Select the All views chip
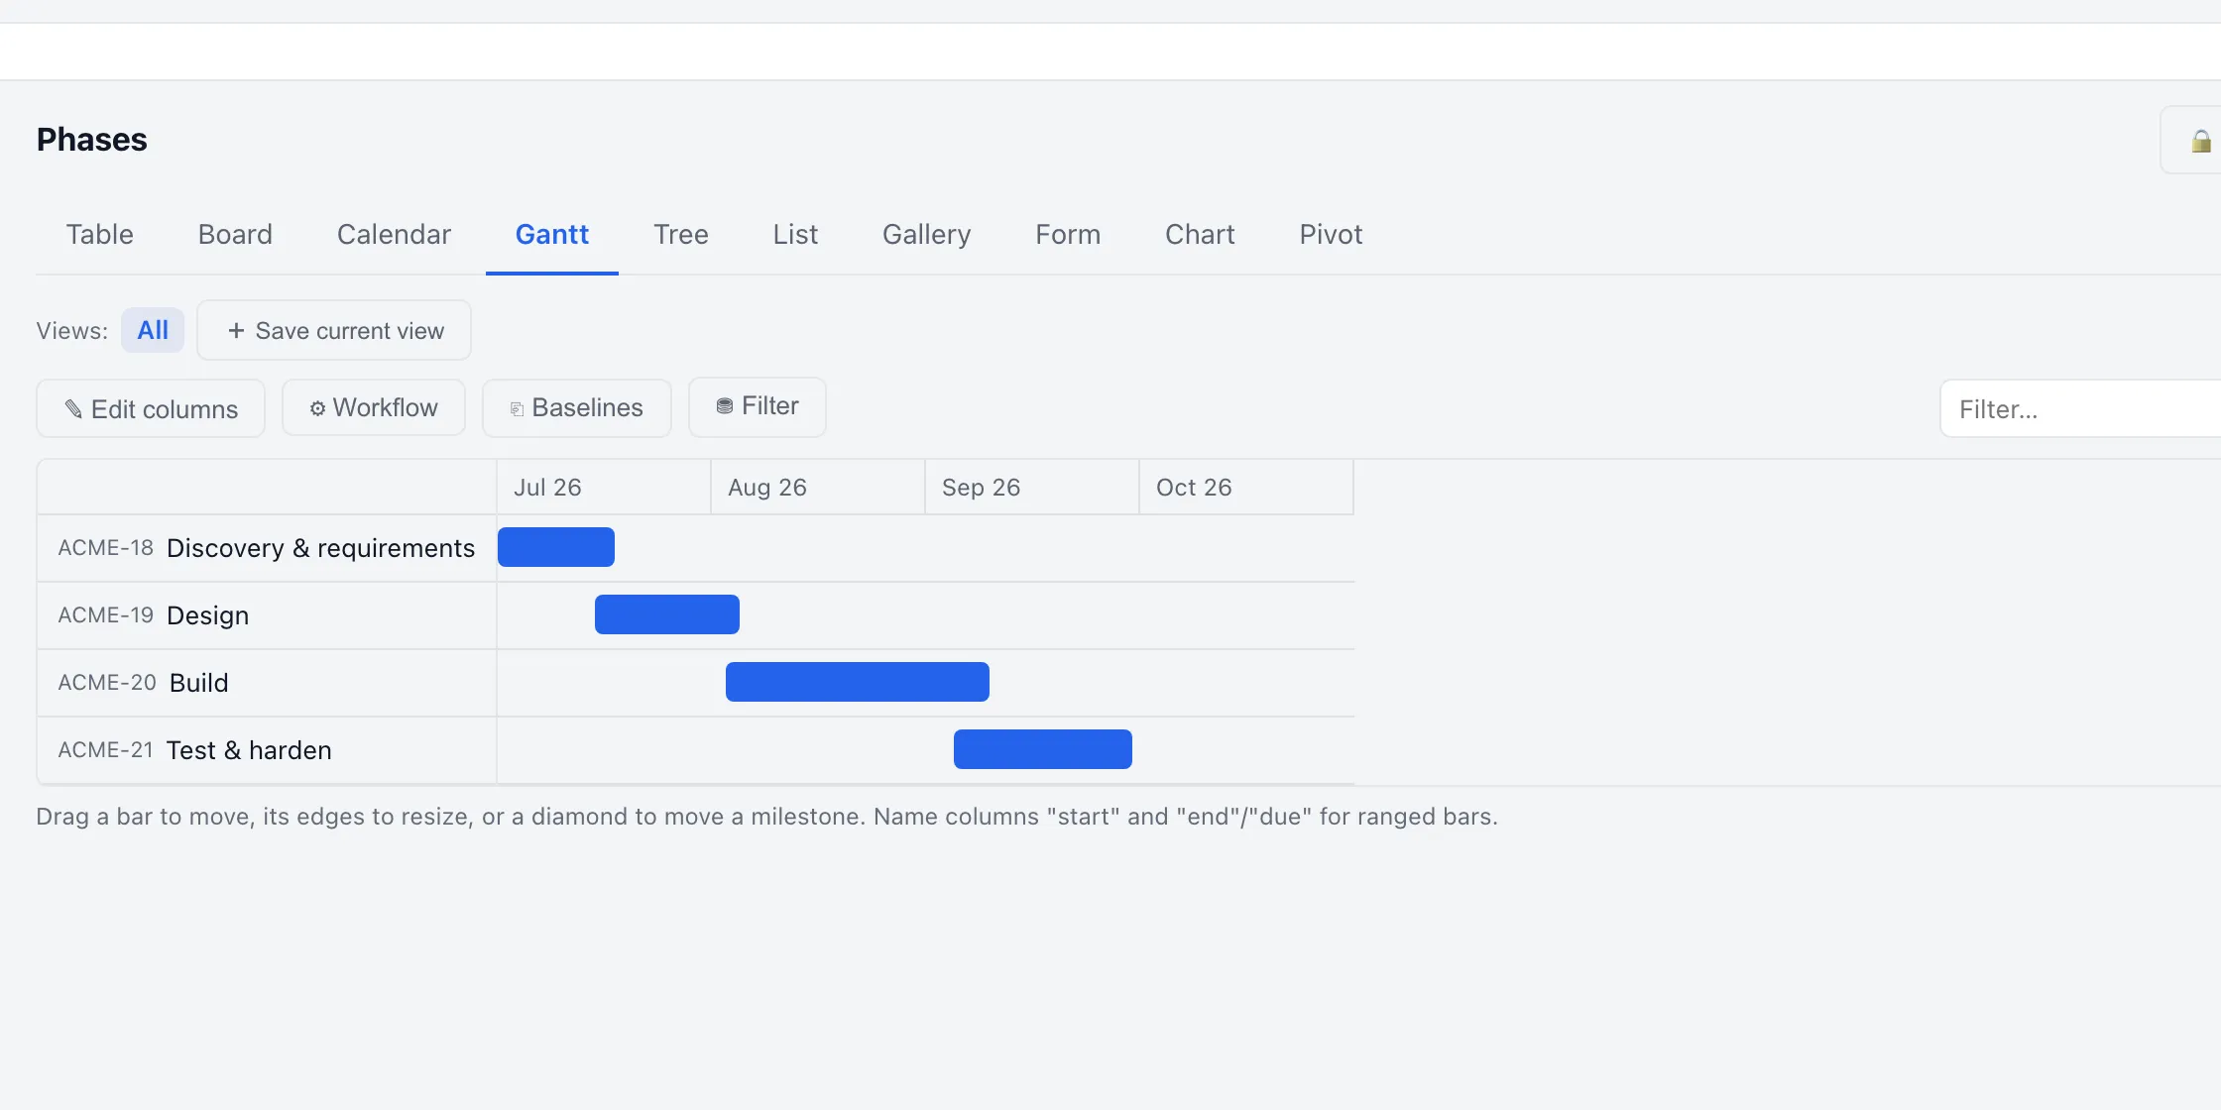The image size is (2221, 1110). (153, 330)
